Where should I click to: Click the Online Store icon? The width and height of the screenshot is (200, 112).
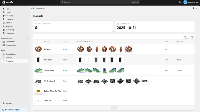[x=3, y=42]
